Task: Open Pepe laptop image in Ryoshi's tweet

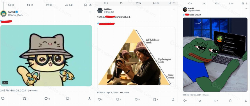Action: click(x=215, y=55)
